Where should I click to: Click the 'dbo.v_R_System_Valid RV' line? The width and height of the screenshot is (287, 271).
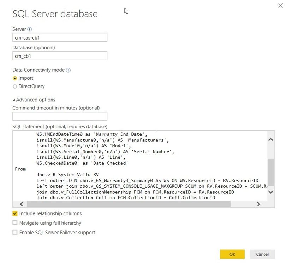(67, 175)
